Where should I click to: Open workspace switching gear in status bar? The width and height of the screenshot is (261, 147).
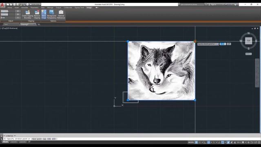point(243,143)
